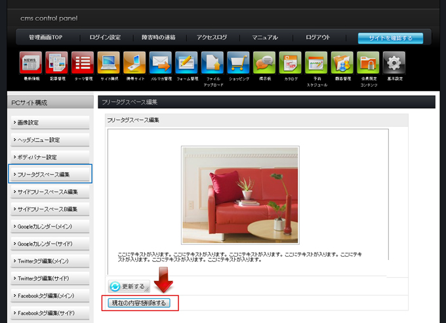Open the メルマガ管理 envelope icon
Viewport: 446px width, 323px height.
pyautogui.click(x=161, y=63)
